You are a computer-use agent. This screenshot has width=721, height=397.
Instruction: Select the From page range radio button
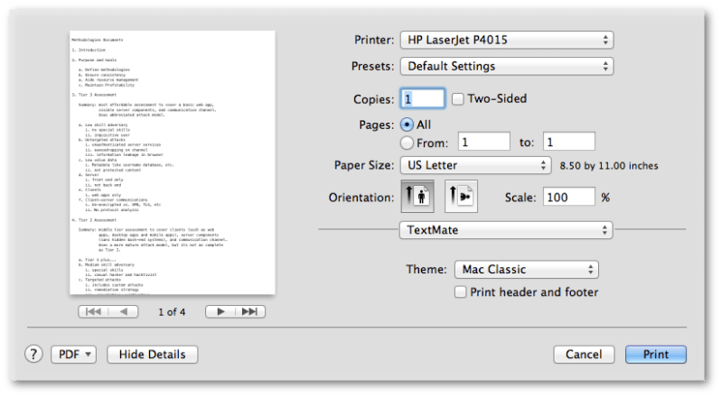click(407, 143)
